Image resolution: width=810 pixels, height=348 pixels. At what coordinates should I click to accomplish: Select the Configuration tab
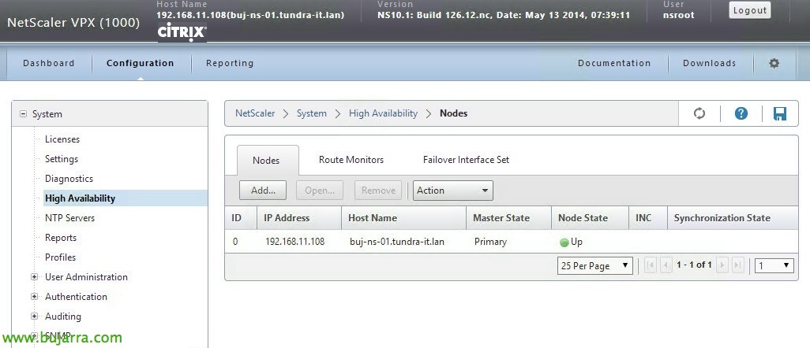[140, 63]
